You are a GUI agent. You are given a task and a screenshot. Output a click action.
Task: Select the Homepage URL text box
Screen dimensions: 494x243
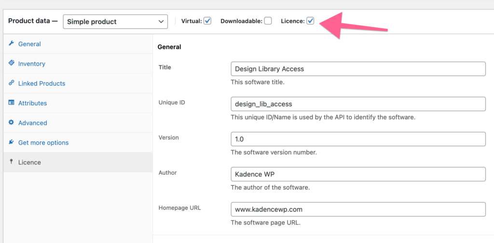click(x=358, y=210)
